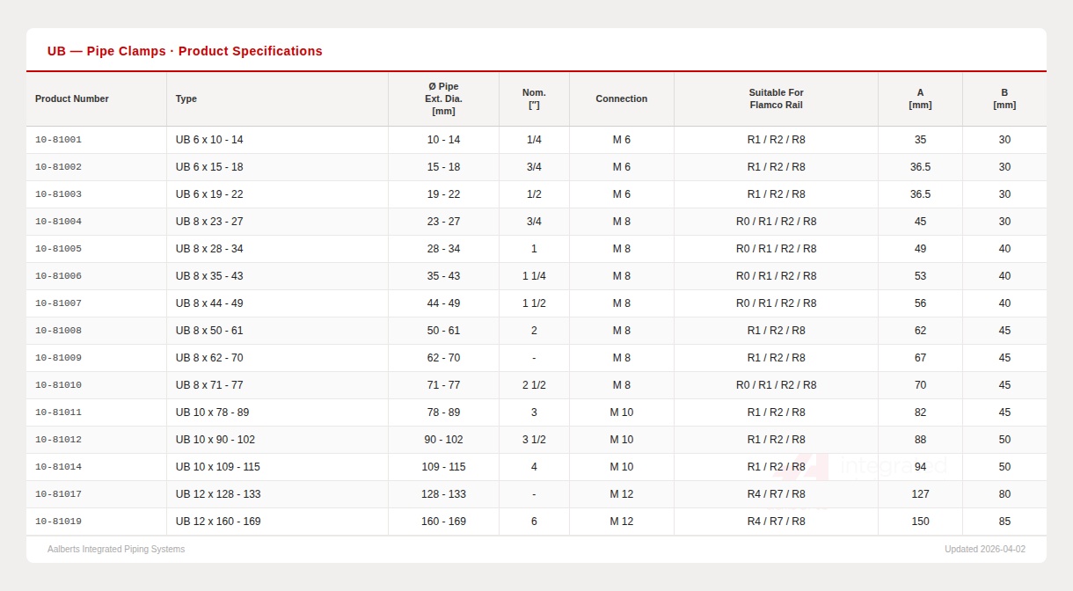The height and width of the screenshot is (591, 1073).
Task: Click the Updated 2026-04-02 footer text
Action: (x=984, y=549)
